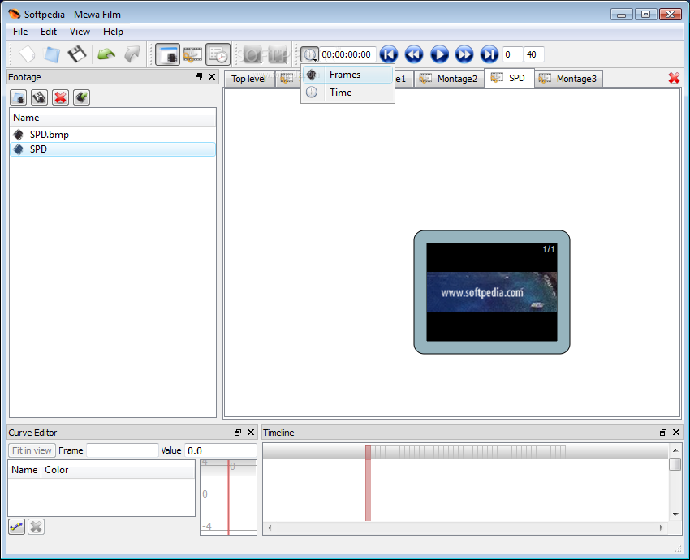Screen dimensions: 690x560
Task: Click the end frame field showing 40
Action: (534, 54)
